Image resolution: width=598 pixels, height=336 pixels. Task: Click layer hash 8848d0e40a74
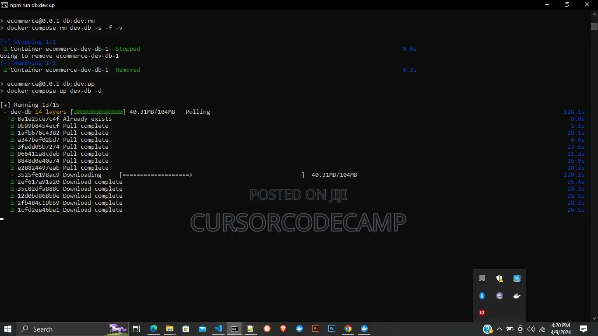point(39,161)
